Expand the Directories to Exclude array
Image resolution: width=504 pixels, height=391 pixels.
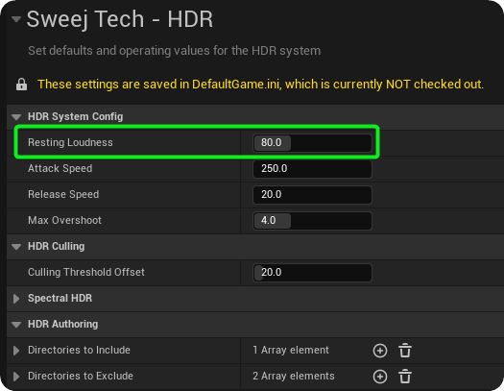point(16,377)
